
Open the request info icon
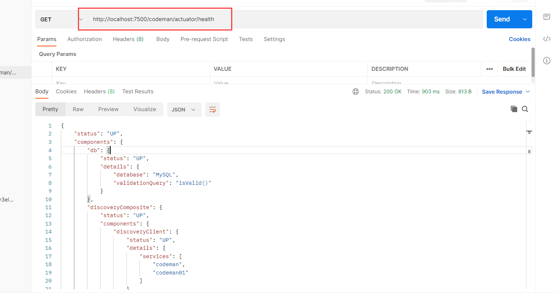coord(546,61)
